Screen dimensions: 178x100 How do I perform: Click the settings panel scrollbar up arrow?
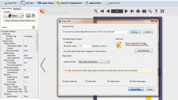[37, 31]
